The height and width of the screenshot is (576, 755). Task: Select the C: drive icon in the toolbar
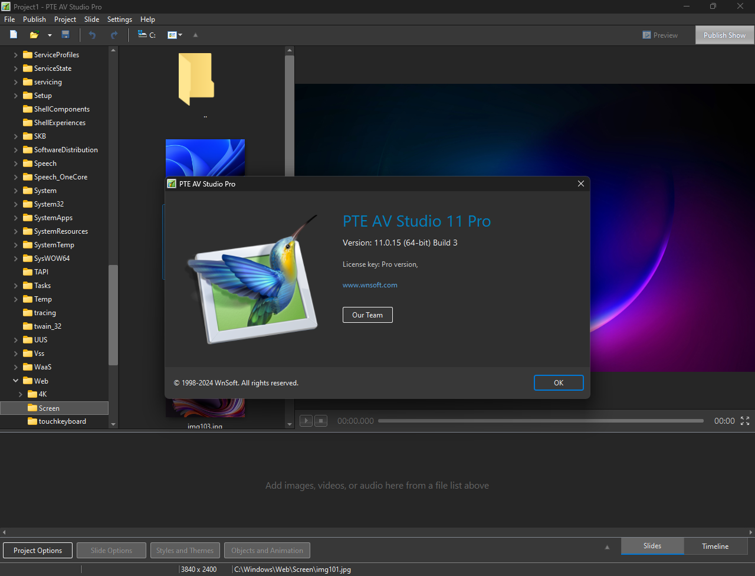(147, 35)
